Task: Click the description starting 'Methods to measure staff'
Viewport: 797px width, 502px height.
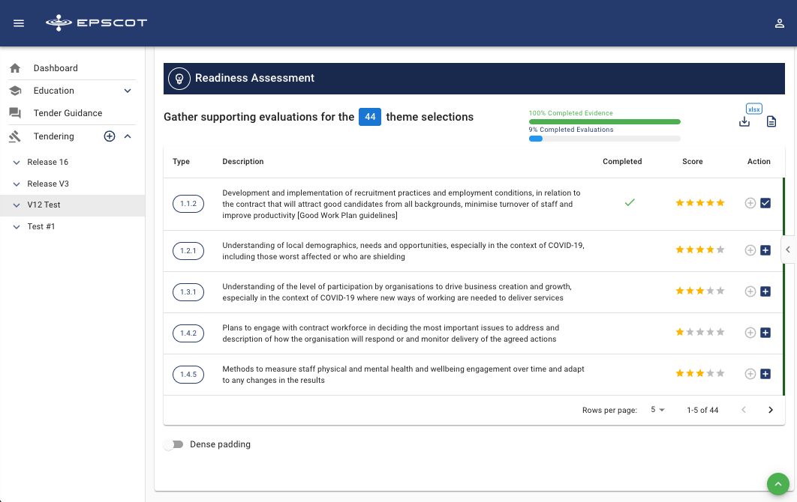Action: [403, 375]
